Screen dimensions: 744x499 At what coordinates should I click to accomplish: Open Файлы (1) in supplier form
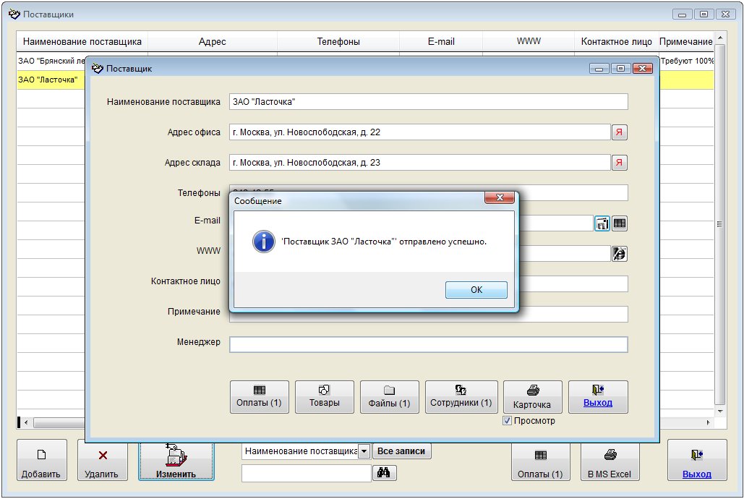point(389,397)
